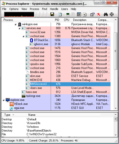Click the Bluetooth icon of BTStackServer
Viewport: 119px width, 144px height.
(x=32, y=40)
